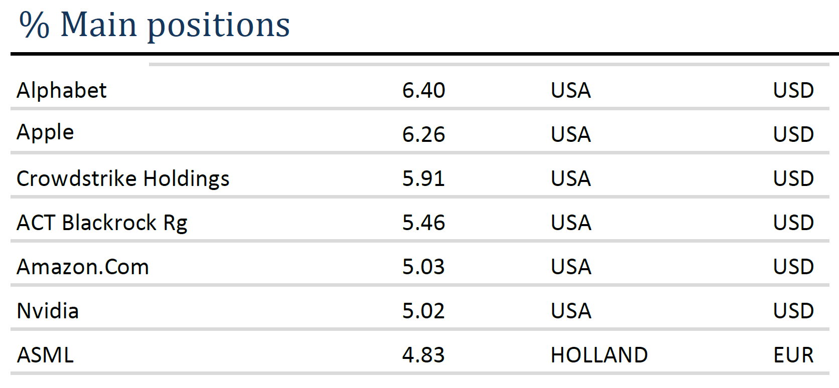Select the Alphabet company name

(61, 91)
